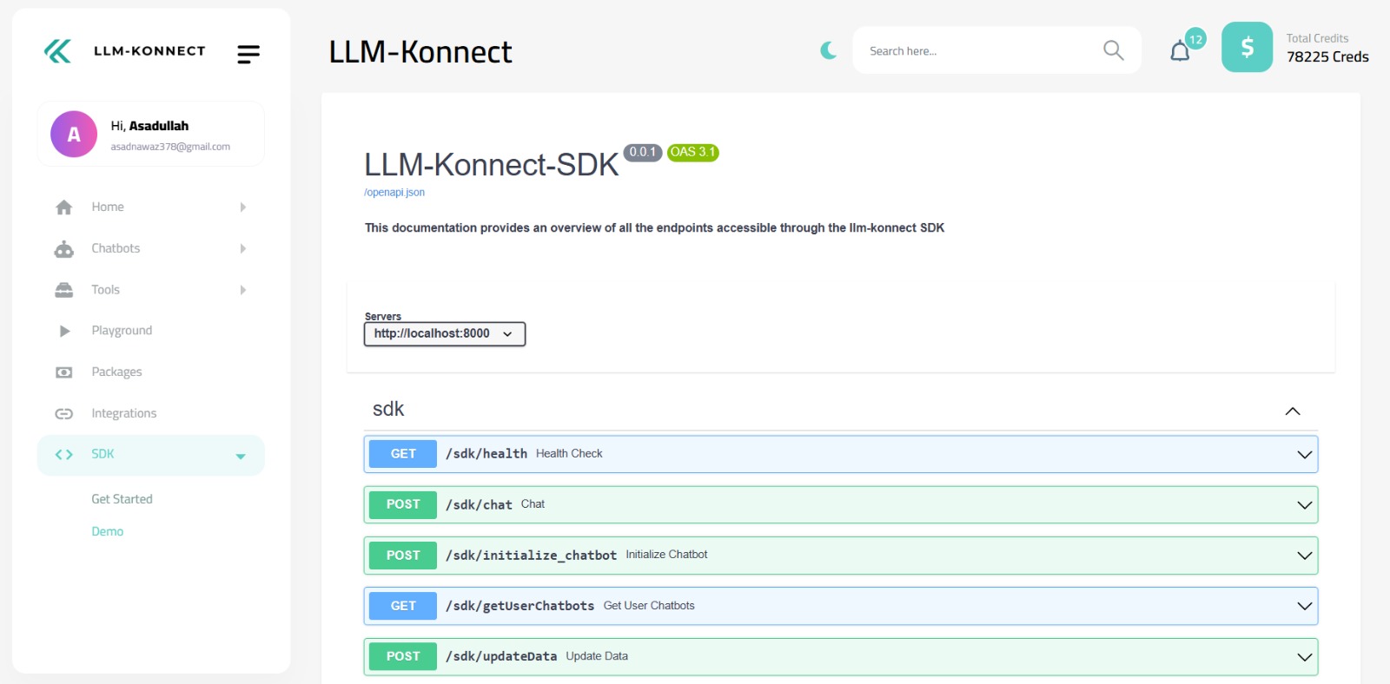The image size is (1390, 684).
Task: Click the Chatbots robot icon
Action: point(64,249)
